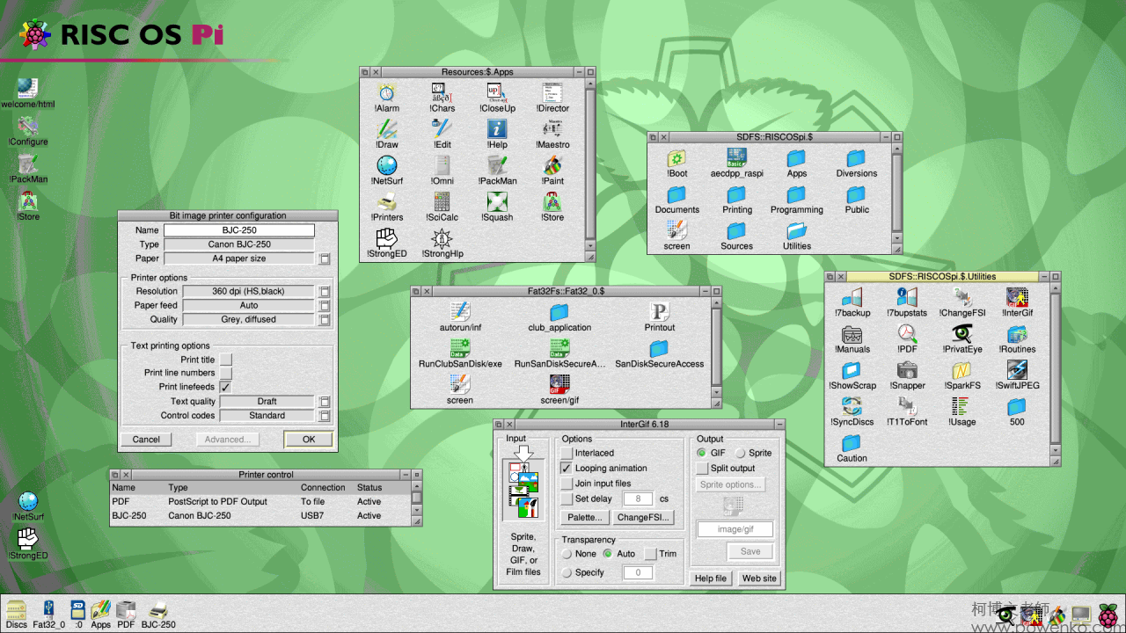Open the Paper feed popup menu
Image resolution: width=1126 pixels, height=633 pixels.
coord(325,305)
